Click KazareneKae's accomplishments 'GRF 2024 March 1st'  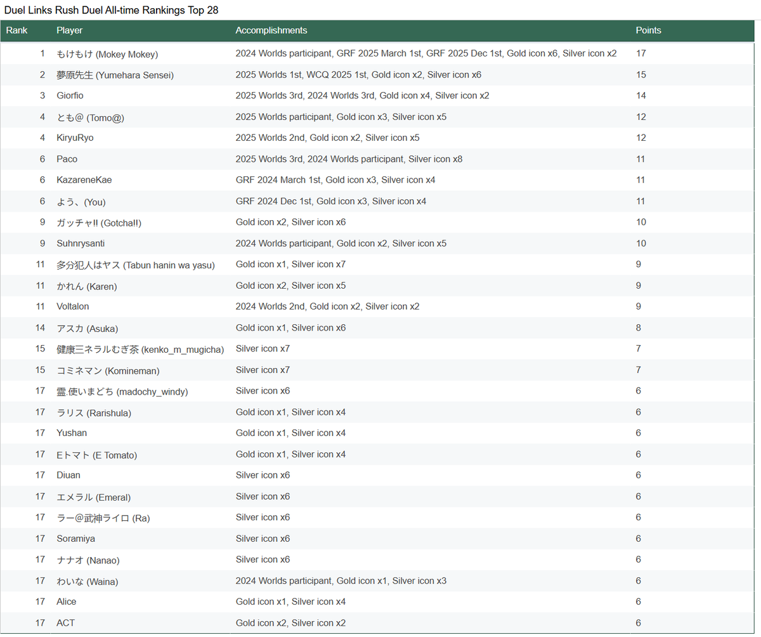(x=278, y=180)
